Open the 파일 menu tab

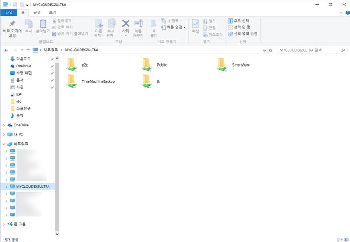(9, 13)
